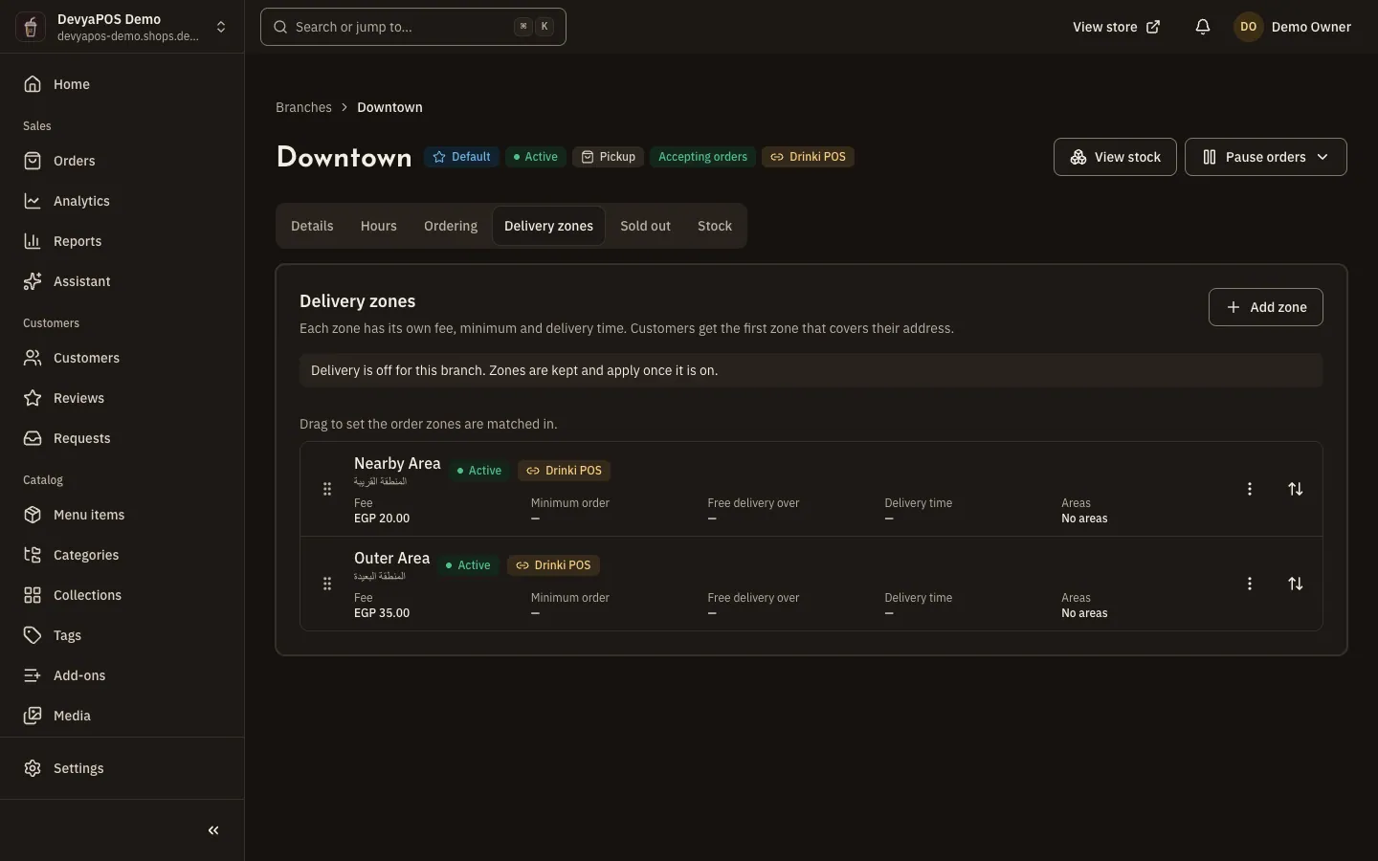Click the Drinki POS badge on Nearby Area
Screen dimensions: 1378x861
(x=565, y=471)
